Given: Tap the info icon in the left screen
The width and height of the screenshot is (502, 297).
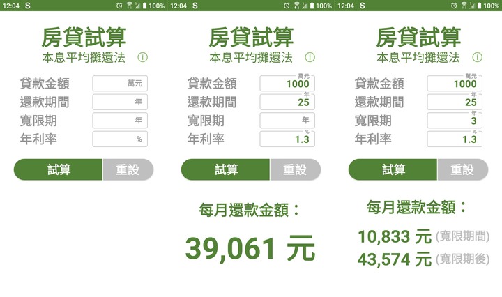Looking at the screenshot, I should tap(142, 57).
